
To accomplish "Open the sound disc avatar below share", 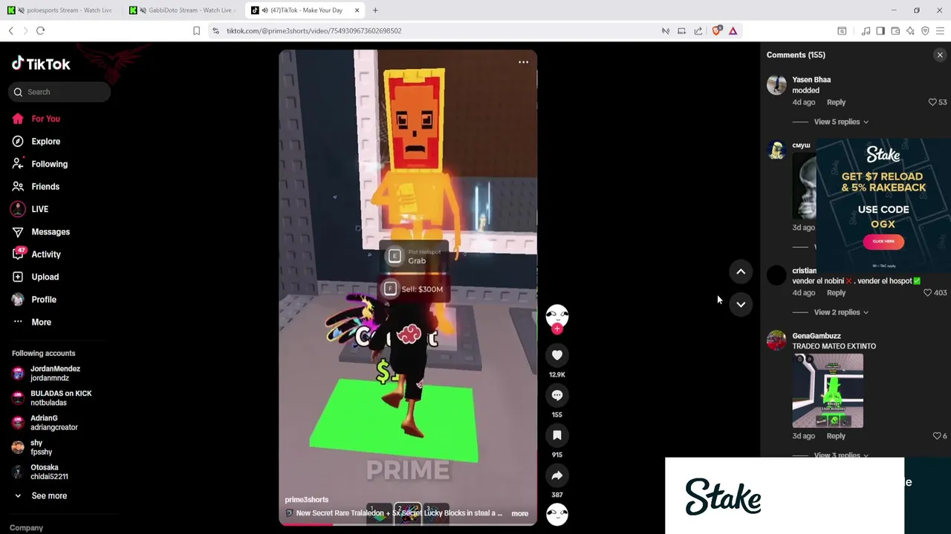I will click(557, 514).
